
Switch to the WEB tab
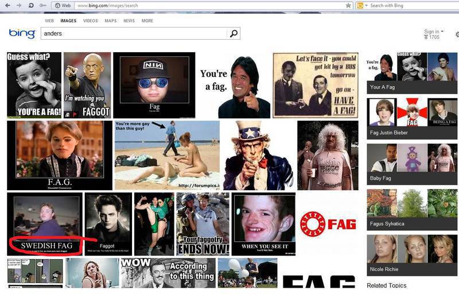(49, 21)
